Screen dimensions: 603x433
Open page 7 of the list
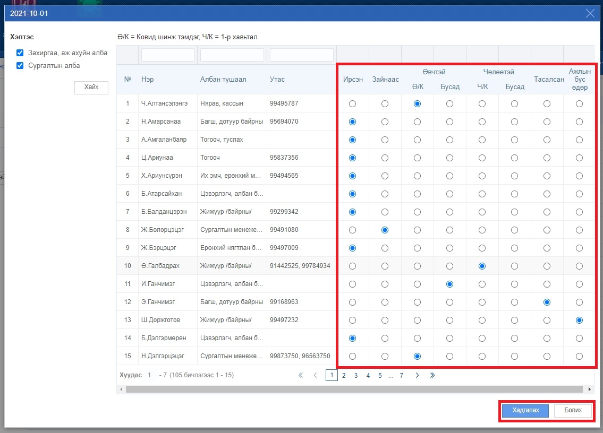(402, 375)
